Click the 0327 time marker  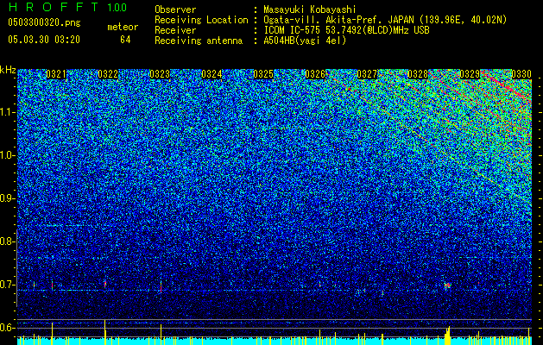pyautogui.click(x=367, y=74)
